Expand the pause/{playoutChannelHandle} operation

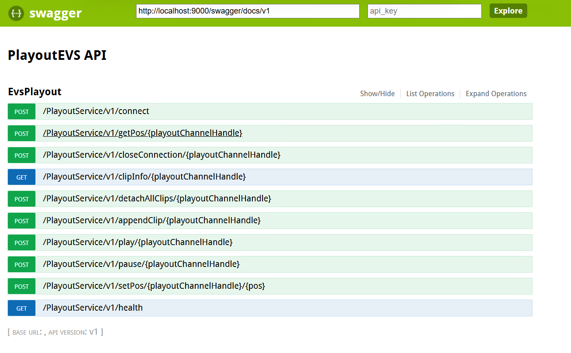coord(141,264)
